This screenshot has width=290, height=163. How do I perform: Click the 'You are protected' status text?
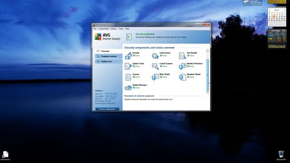[145, 34]
